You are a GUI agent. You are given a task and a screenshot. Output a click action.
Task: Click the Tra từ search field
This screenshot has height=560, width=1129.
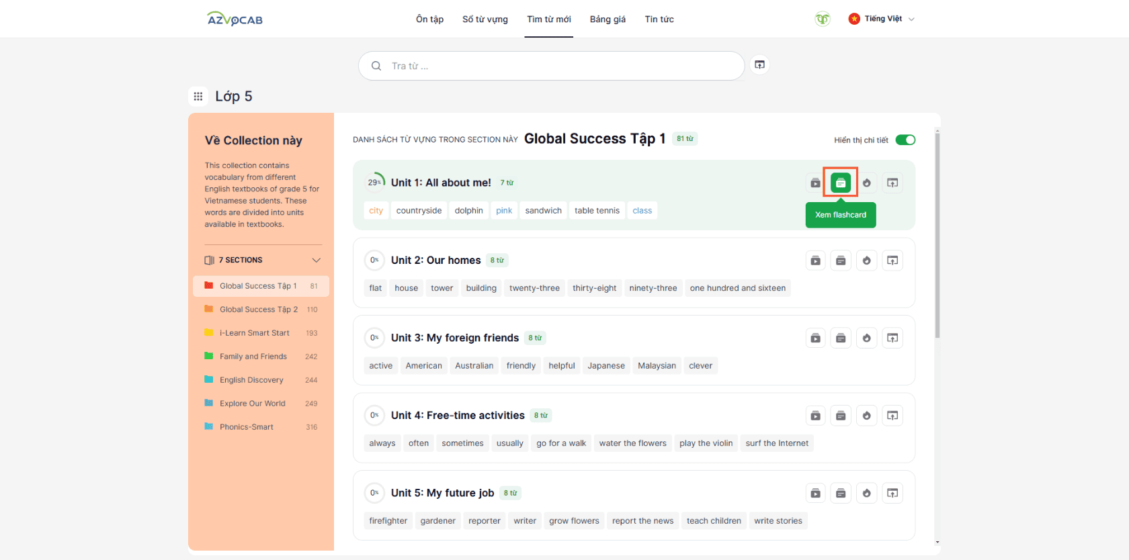pos(551,66)
